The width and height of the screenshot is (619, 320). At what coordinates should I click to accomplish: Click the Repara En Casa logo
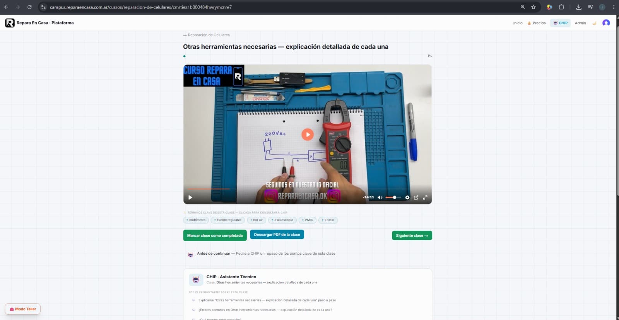point(10,23)
